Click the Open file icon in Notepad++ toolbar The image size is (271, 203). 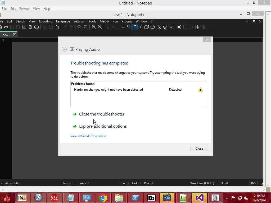pyautogui.click(x=6, y=27)
